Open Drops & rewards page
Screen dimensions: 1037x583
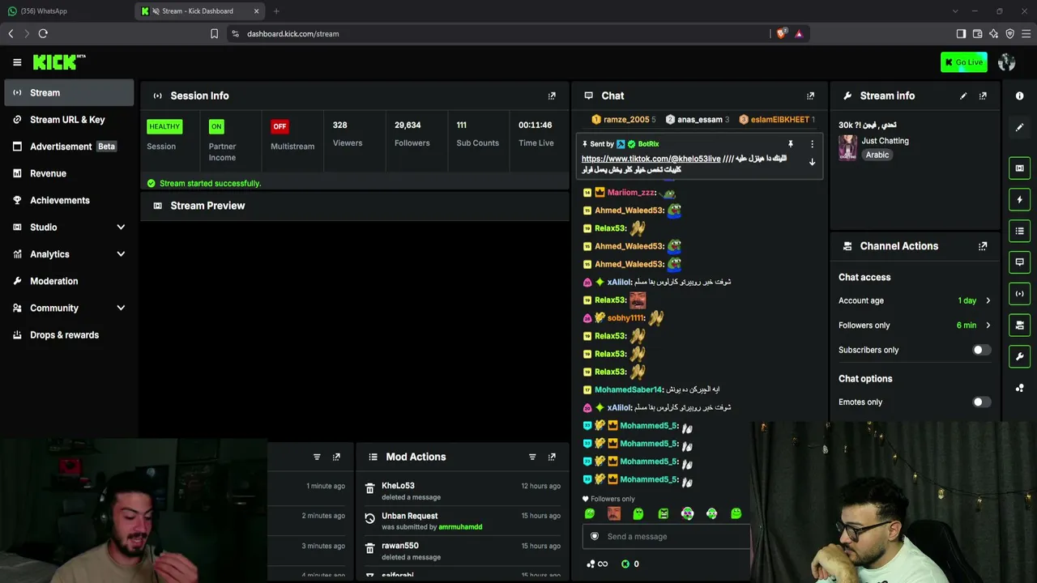(69, 334)
